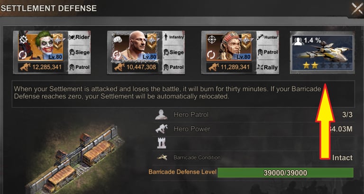Open the fighter jet card showing 1.4 %

coord(322,53)
